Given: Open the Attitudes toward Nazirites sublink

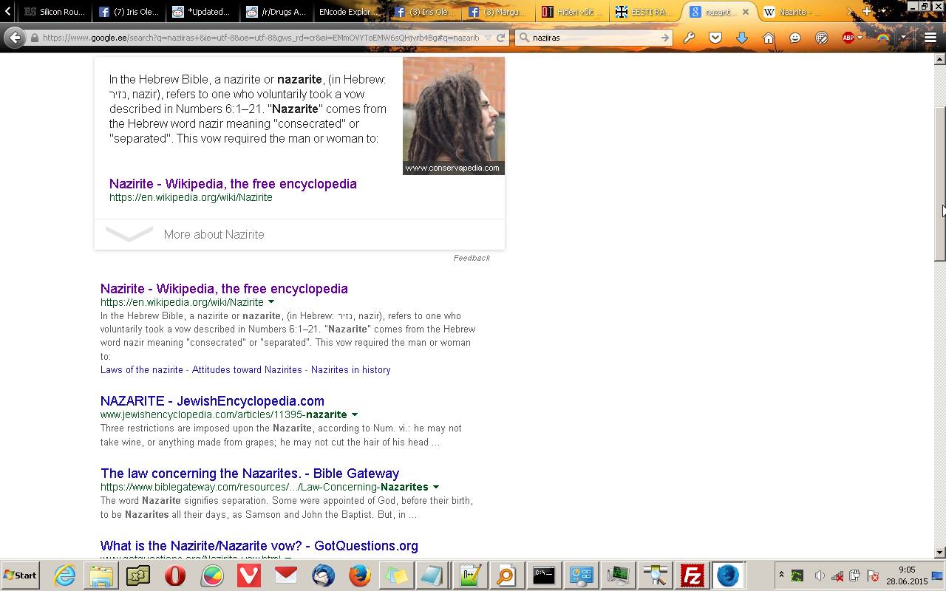Looking at the screenshot, I should pos(247,369).
